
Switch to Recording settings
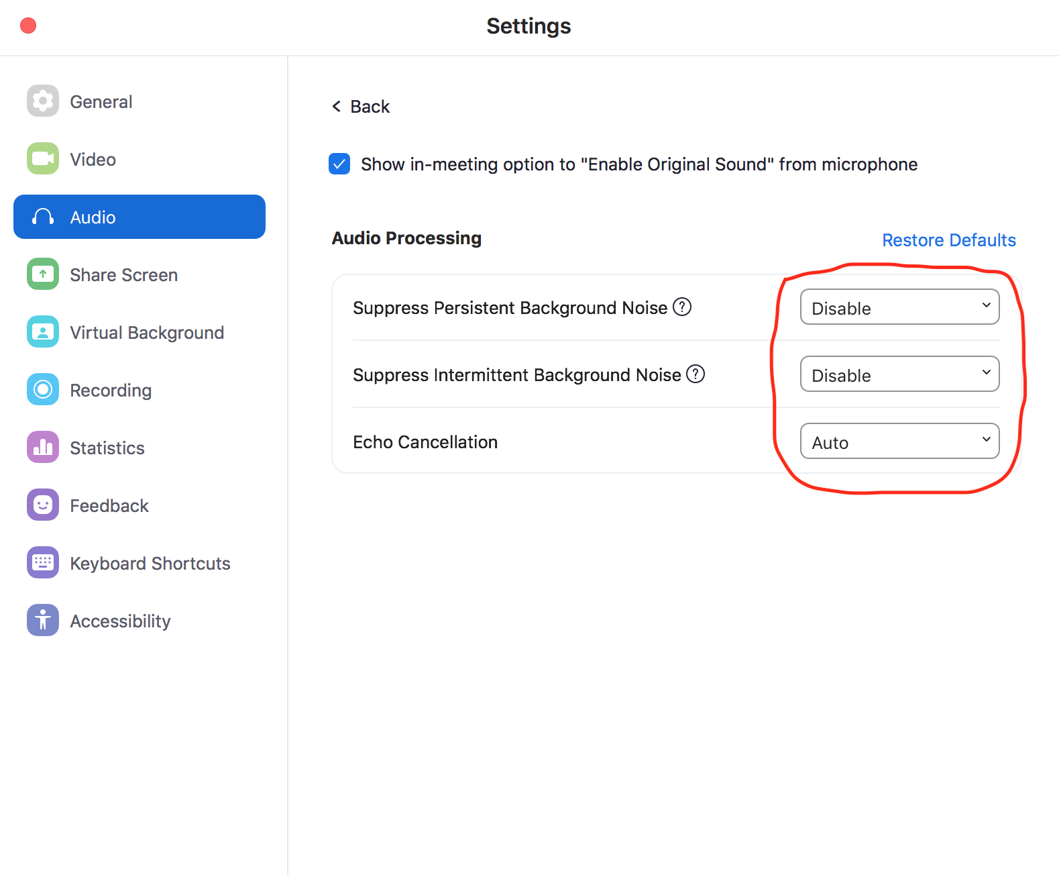click(x=140, y=390)
